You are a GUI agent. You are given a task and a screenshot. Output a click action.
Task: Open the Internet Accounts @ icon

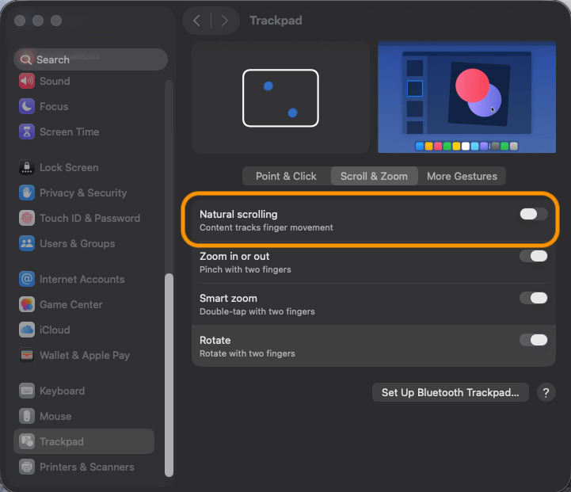27,279
